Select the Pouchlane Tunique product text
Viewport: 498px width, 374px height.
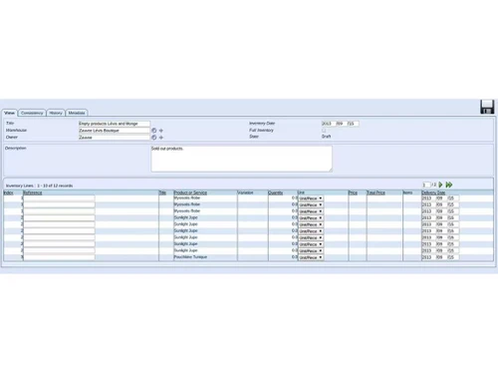[x=190, y=257]
